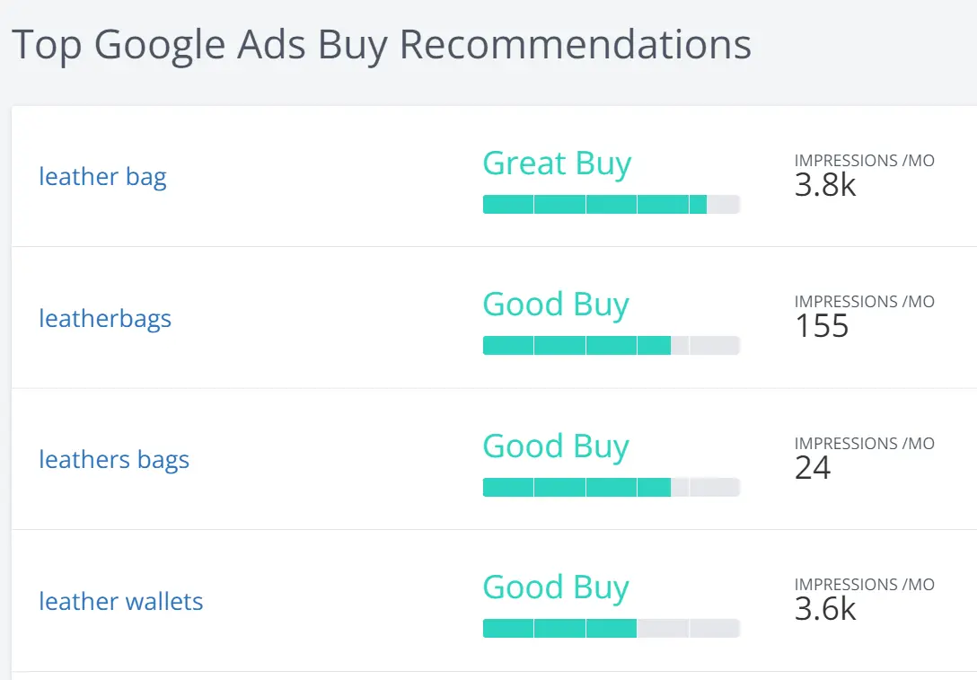Click 'Good Buy' rating for leather wallets

click(556, 587)
